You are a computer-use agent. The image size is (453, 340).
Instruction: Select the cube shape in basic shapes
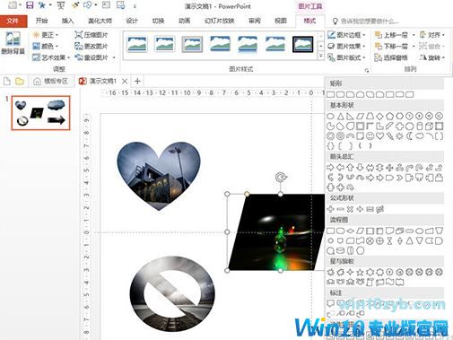click(x=429, y=126)
